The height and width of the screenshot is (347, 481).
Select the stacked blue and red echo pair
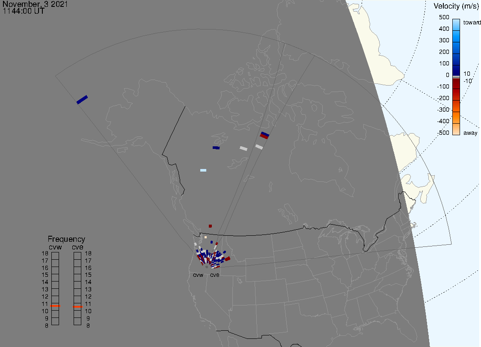point(264,135)
